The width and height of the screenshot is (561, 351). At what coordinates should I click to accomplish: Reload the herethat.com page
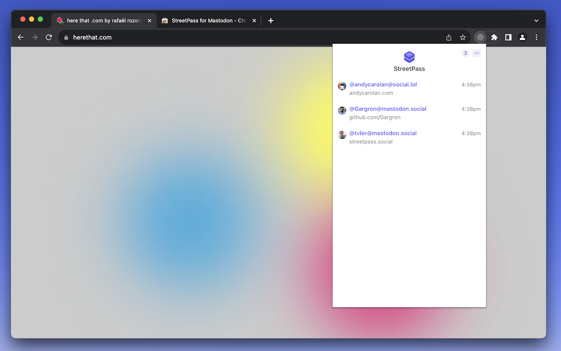(49, 37)
